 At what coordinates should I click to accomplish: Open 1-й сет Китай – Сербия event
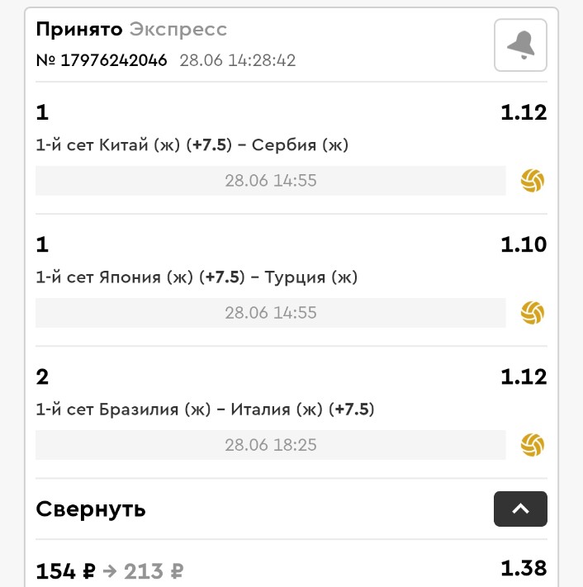point(192,145)
